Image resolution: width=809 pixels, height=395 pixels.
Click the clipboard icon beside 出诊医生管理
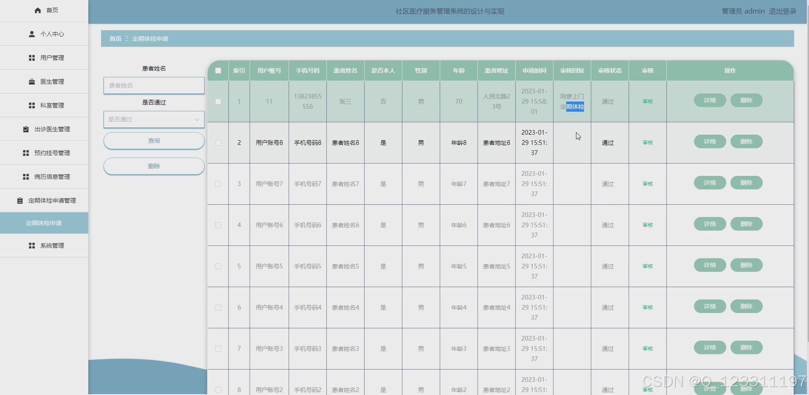click(26, 129)
